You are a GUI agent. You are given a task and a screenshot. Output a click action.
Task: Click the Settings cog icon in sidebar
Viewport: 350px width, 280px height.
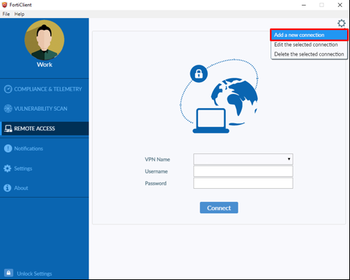pos(8,169)
